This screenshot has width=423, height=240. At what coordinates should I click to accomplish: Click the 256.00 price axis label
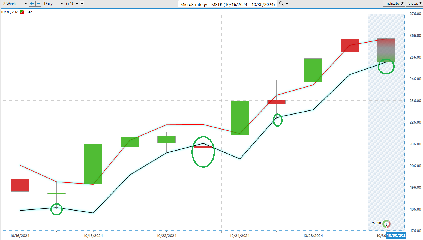tap(415, 57)
